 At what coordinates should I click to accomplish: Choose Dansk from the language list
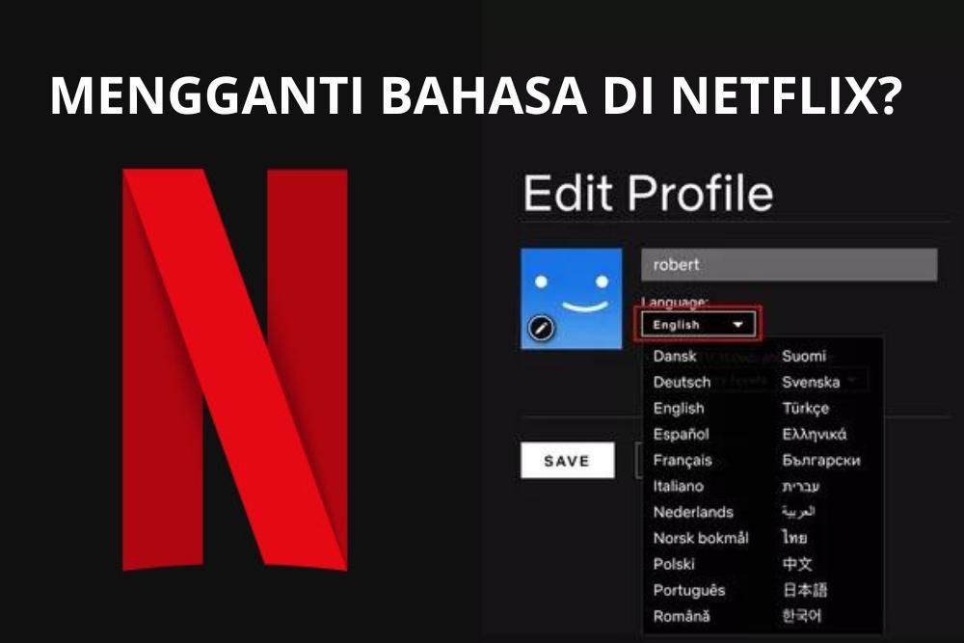[675, 357]
